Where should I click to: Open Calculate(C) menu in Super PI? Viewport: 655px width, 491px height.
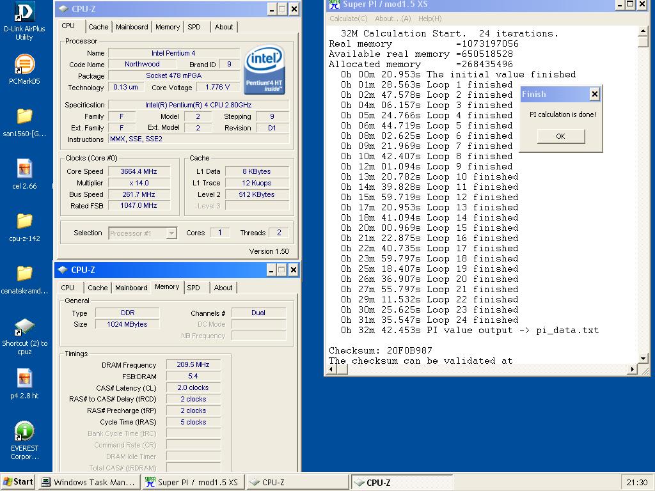349,19
